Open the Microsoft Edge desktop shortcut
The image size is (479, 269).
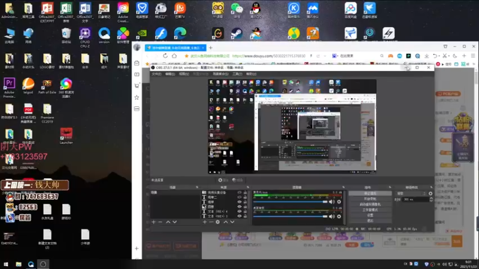(x=180, y=33)
